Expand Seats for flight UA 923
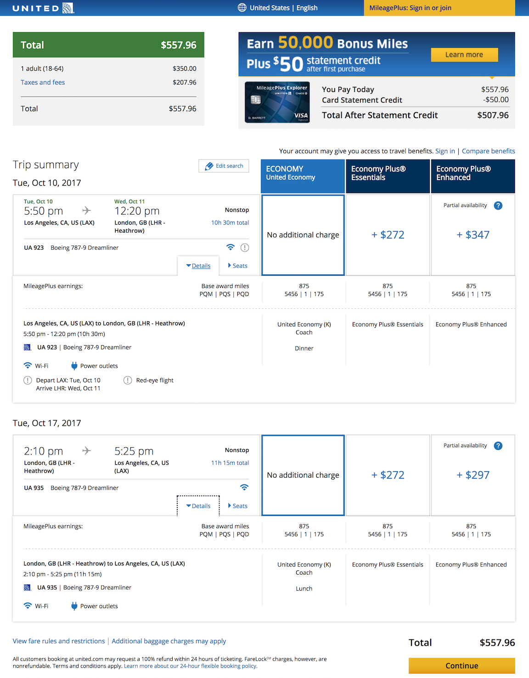 coord(238,265)
